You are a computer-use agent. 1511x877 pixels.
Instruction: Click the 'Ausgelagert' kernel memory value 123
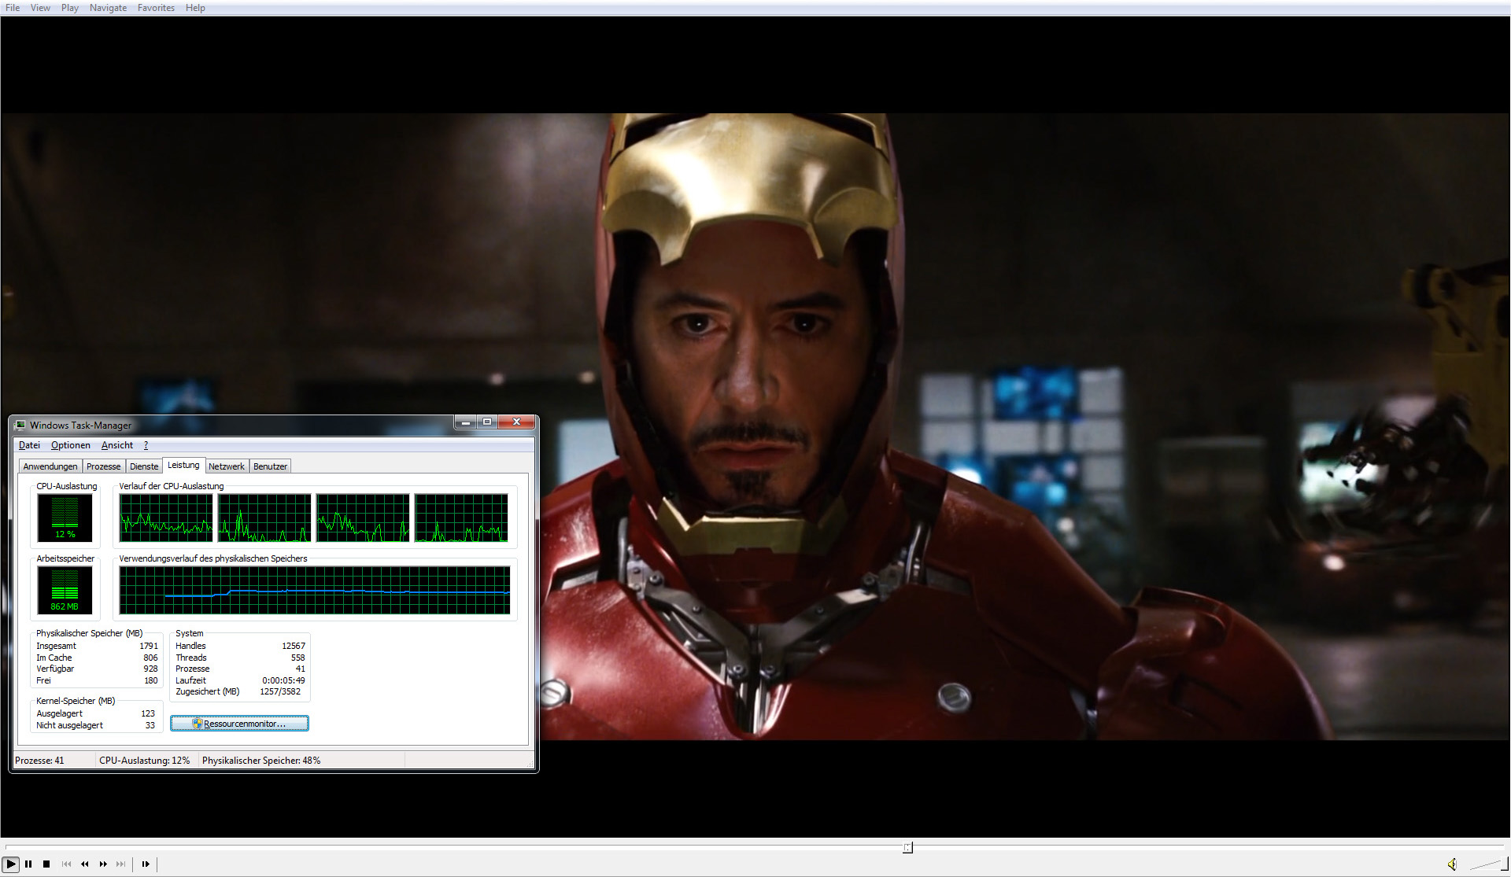coord(148,713)
